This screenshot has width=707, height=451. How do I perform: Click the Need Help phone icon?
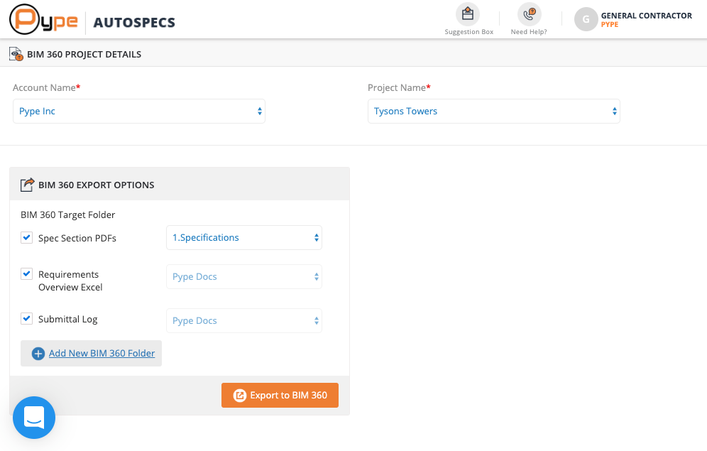pyautogui.click(x=529, y=14)
